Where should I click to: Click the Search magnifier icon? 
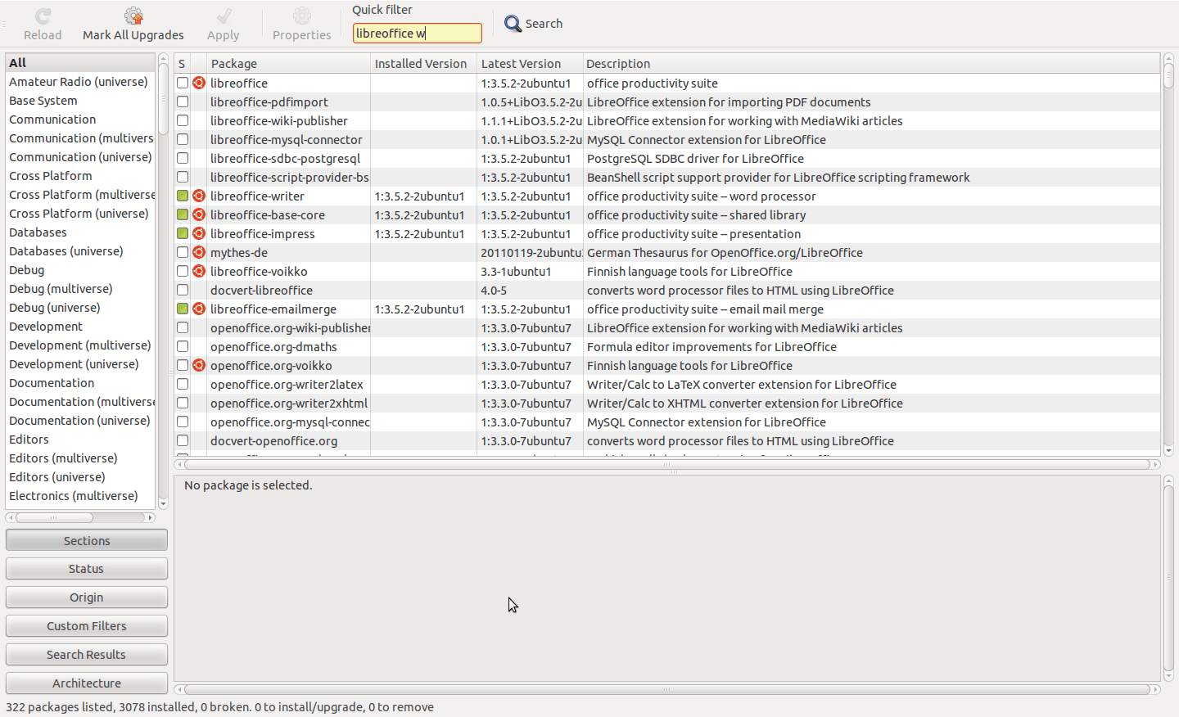(513, 24)
